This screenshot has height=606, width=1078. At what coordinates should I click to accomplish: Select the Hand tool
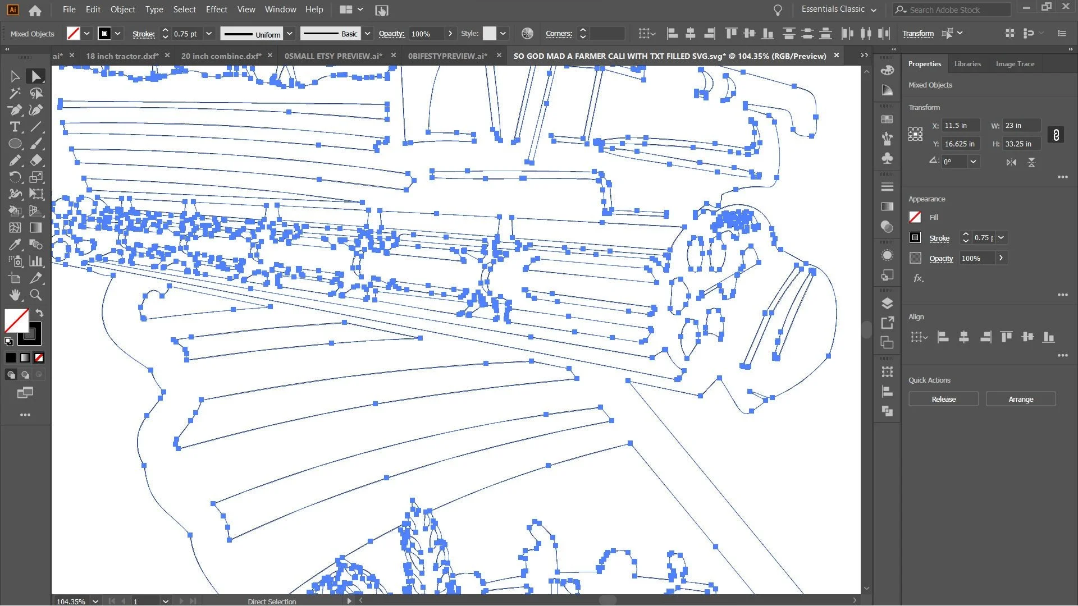pos(15,295)
